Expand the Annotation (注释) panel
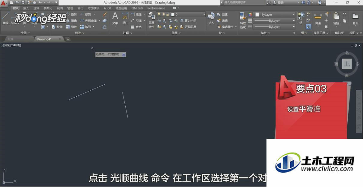This screenshot has width=363, height=187. click(x=128, y=33)
